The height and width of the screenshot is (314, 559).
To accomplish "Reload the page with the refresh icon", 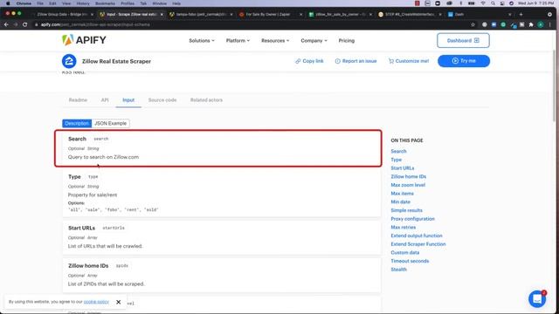I will [25, 24].
